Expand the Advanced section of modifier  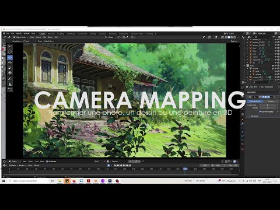(254, 116)
